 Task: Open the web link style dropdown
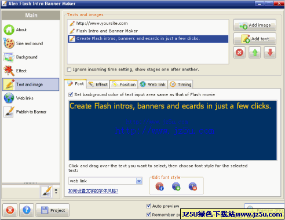[139, 181]
